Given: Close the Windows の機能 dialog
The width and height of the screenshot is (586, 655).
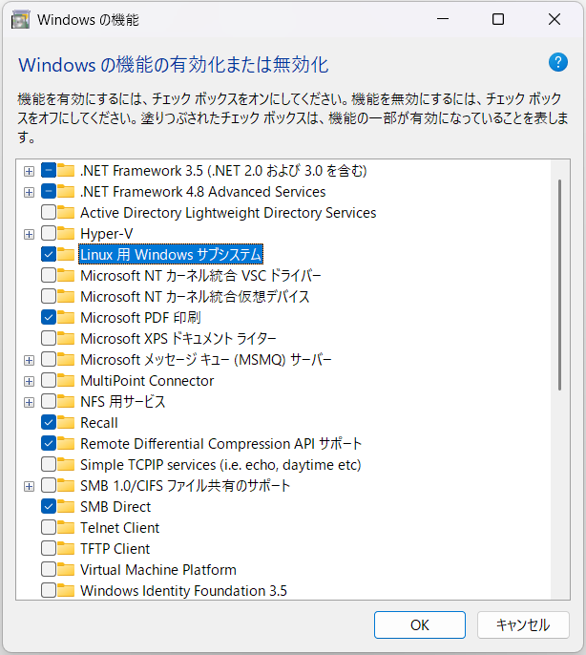Looking at the screenshot, I should pos(555,19).
